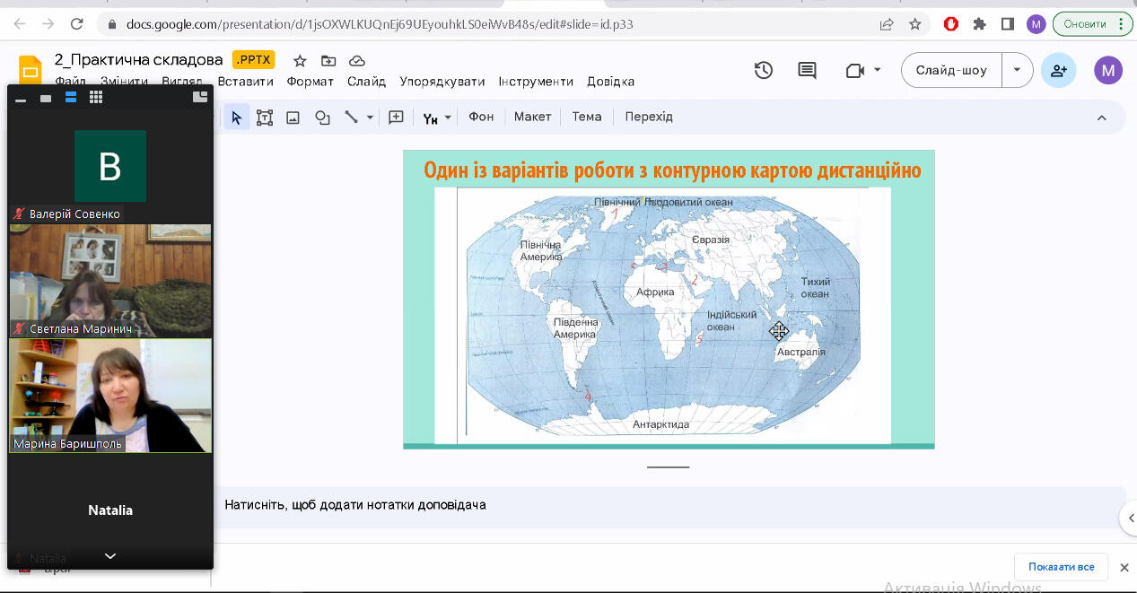Screen dimensions: 1137x593
Task: Select Валерій Совенко participant tile
Action: point(110,167)
